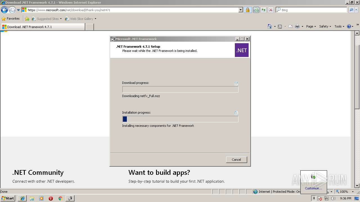Open the Opera browser taskbar icon

51,198
